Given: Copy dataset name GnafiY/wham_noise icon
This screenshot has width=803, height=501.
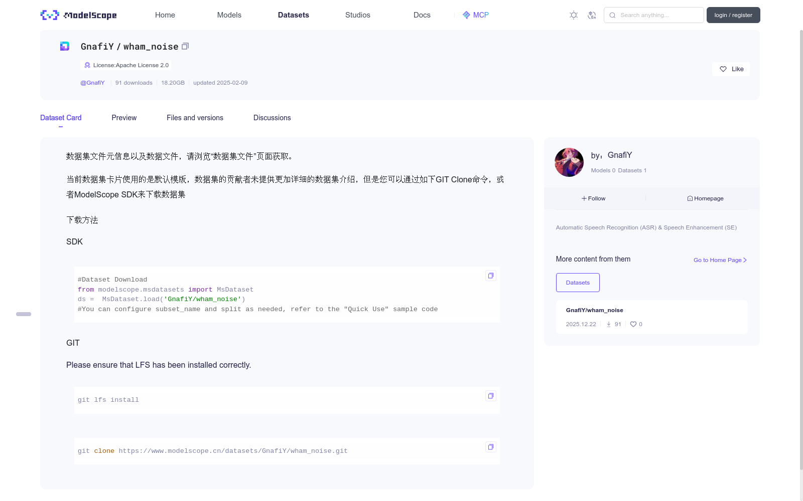Looking at the screenshot, I should pyautogui.click(x=185, y=46).
